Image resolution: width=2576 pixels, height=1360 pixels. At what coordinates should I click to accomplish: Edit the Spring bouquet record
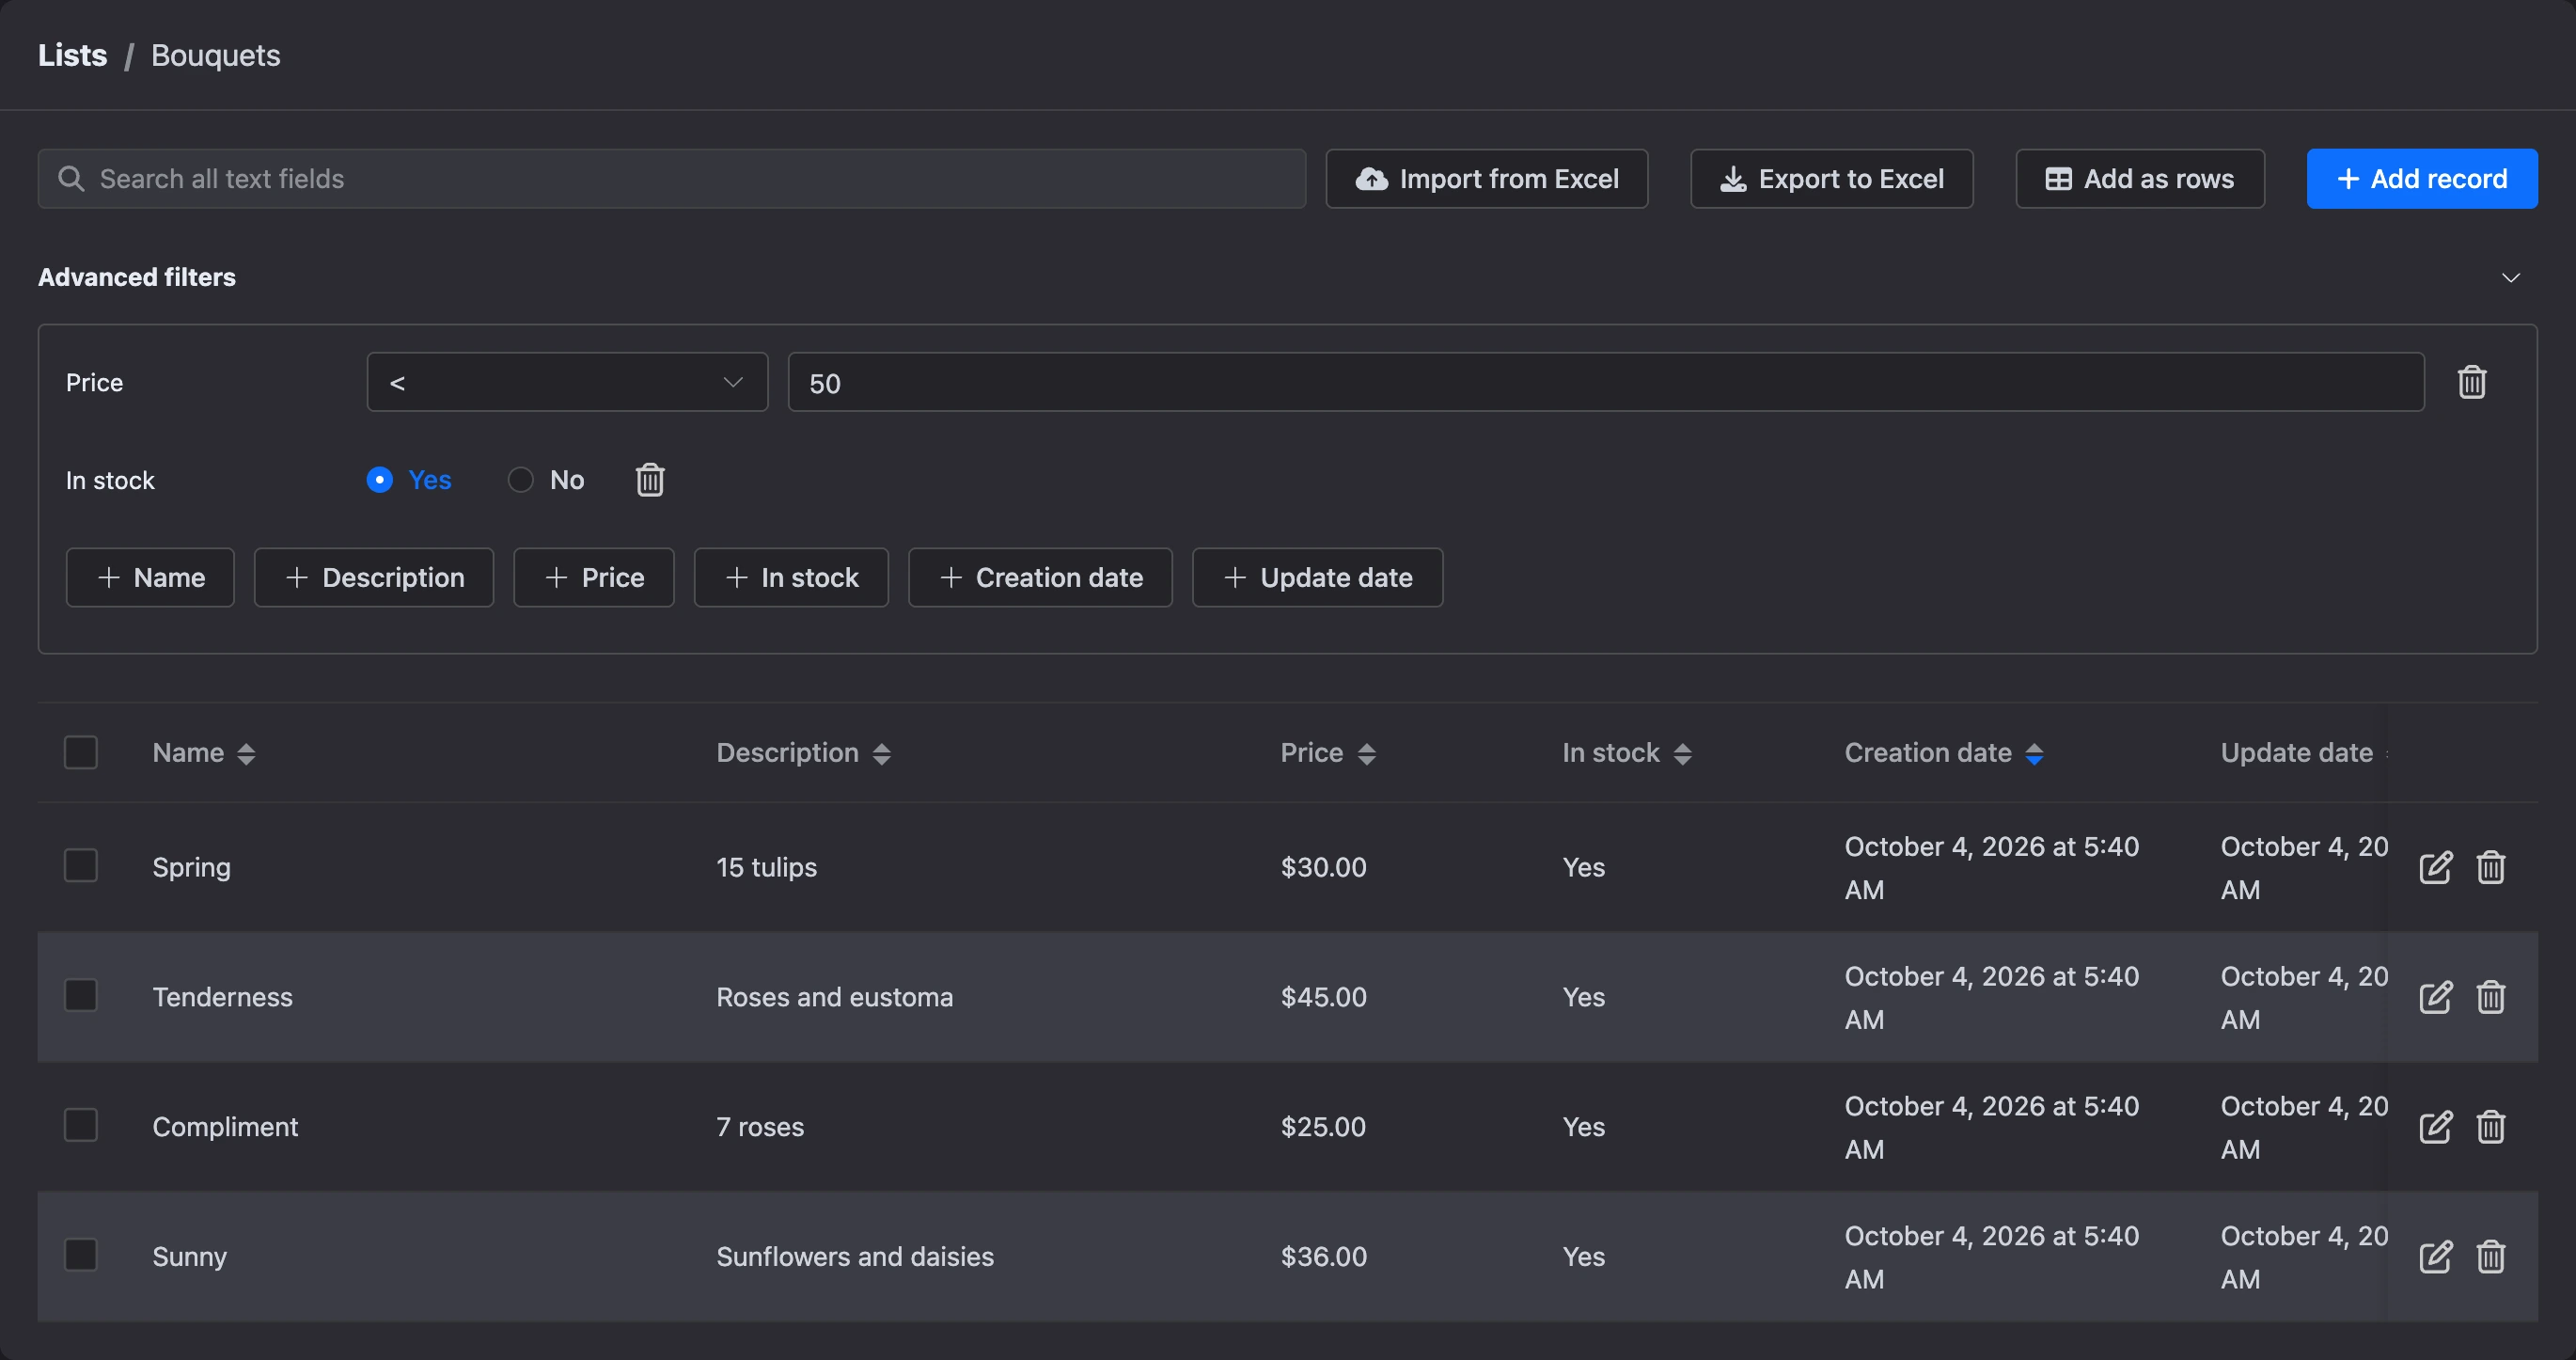point(2435,866)
